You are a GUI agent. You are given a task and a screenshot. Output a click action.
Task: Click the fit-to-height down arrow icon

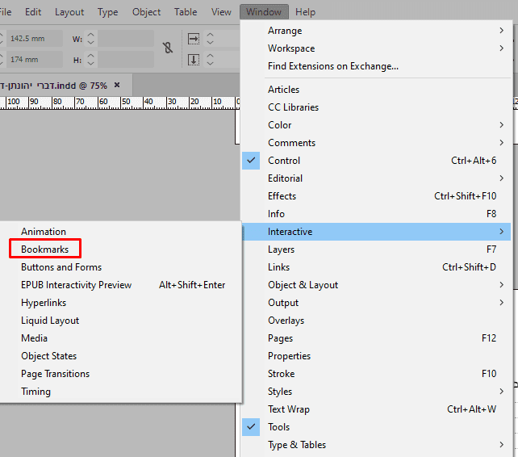(194, 60)
